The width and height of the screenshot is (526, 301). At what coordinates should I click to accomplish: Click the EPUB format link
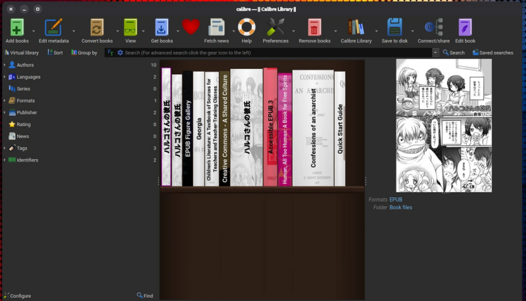(396, 199)
